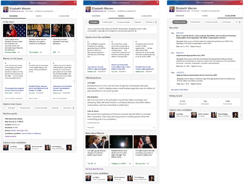Select Legislation tab in the left panel
Screen dimensions: 244x184
64,16
